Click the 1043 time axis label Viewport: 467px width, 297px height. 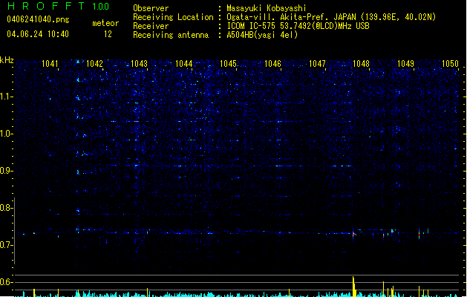coord(139,63)
